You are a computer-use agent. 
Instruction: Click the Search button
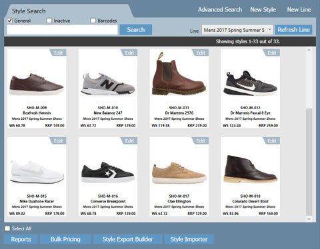coord(136,30)
